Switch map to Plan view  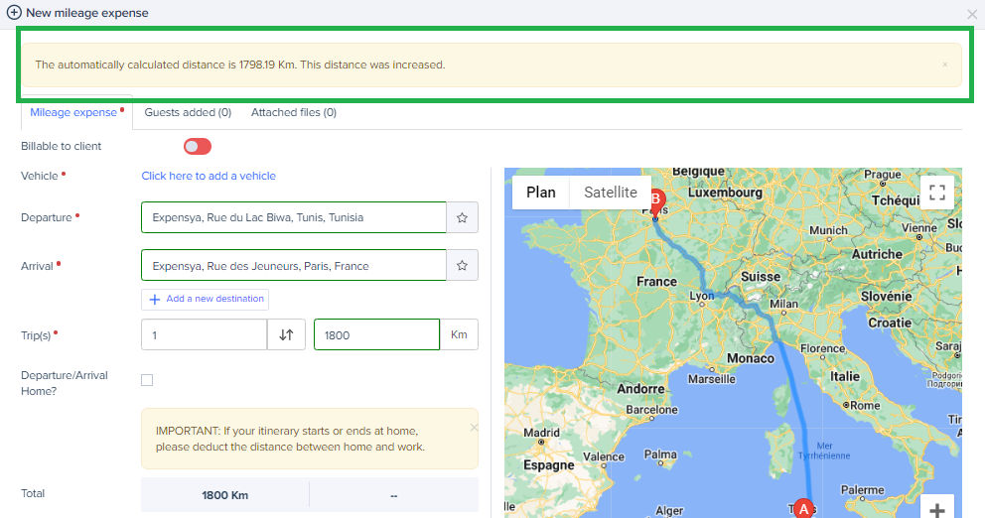click(541, 193)
